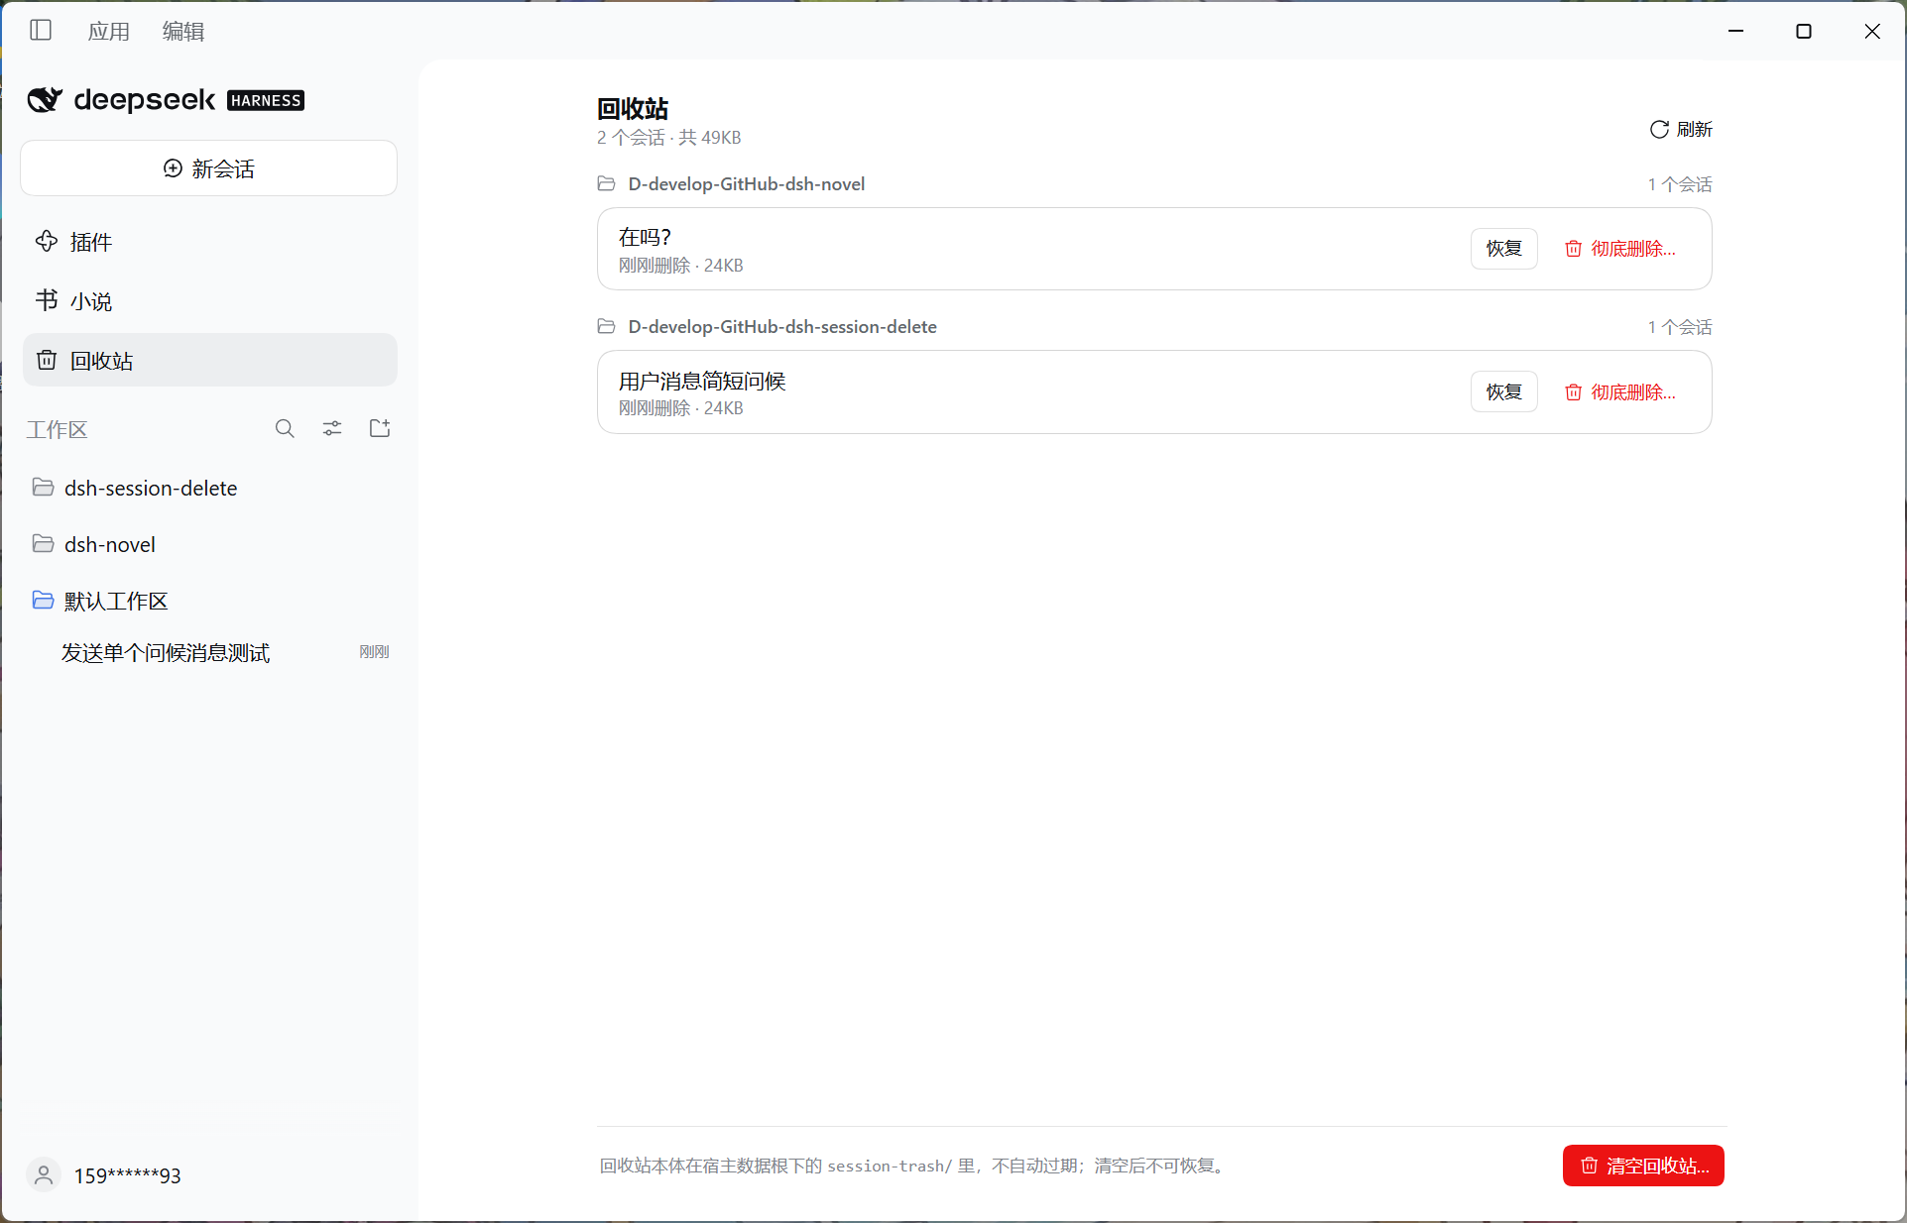The height and width of the screenshot is (1223, 1907).
Task: Permanently delete the 在吗? session
Action: (x=1620, y=249)
